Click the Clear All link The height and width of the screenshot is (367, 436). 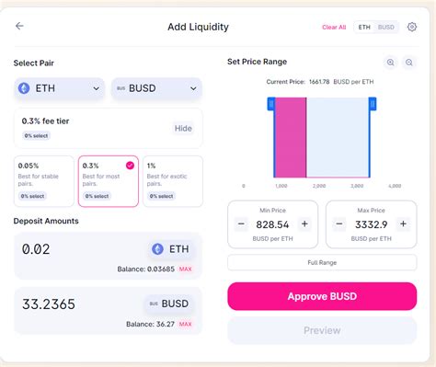point(334,28)
